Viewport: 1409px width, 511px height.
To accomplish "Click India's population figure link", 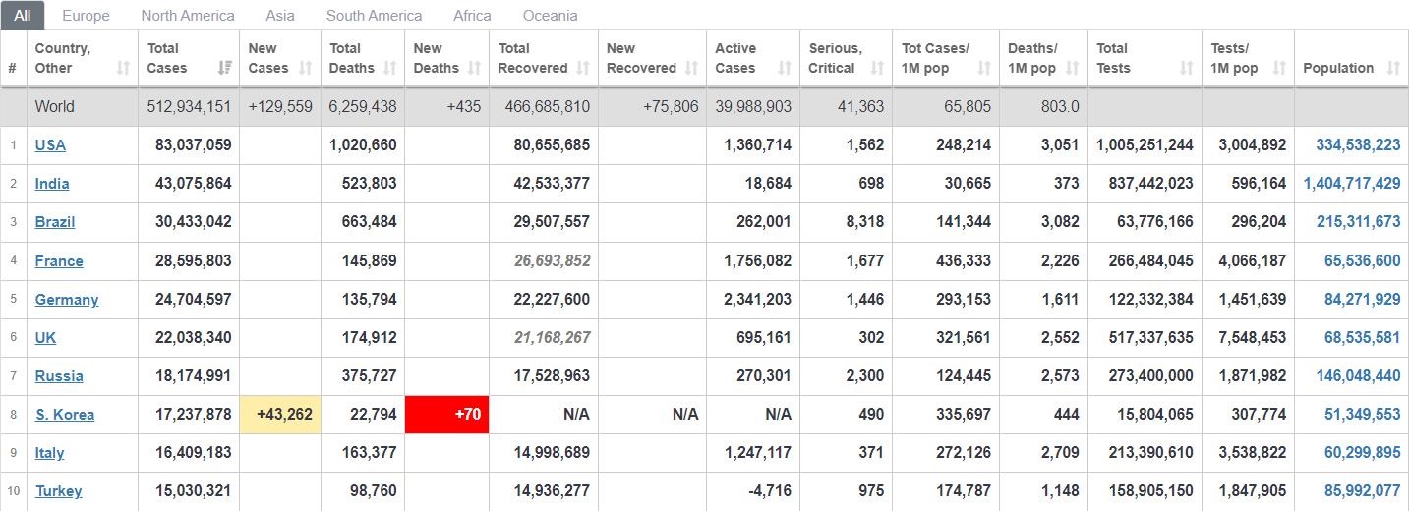I will tap(1352, 184).
